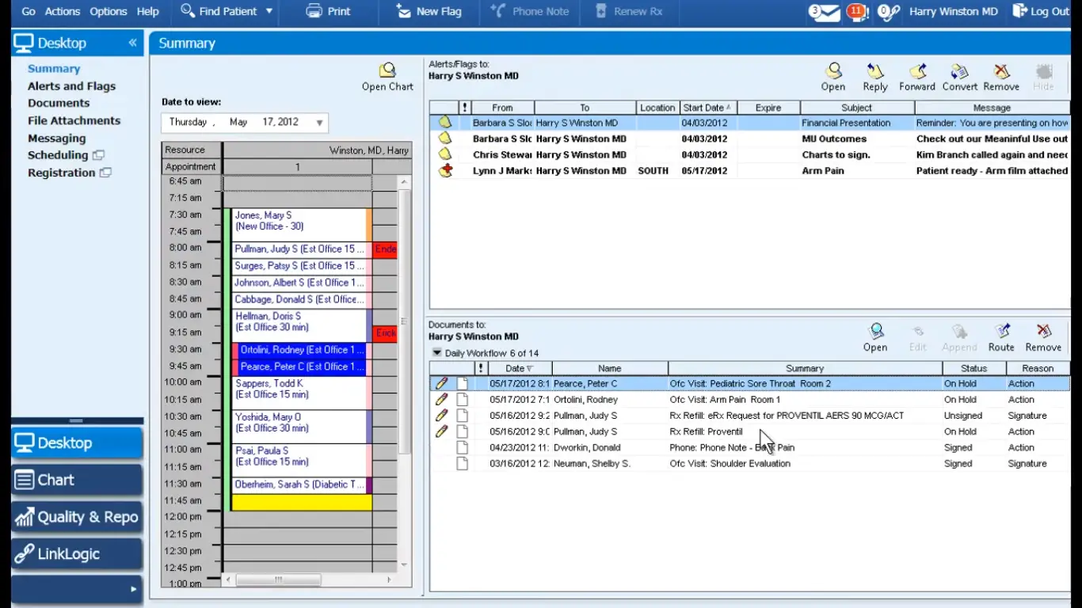1082x608 pixels.
Task: Forward the selected alert flag
Action: pos(917,73)
